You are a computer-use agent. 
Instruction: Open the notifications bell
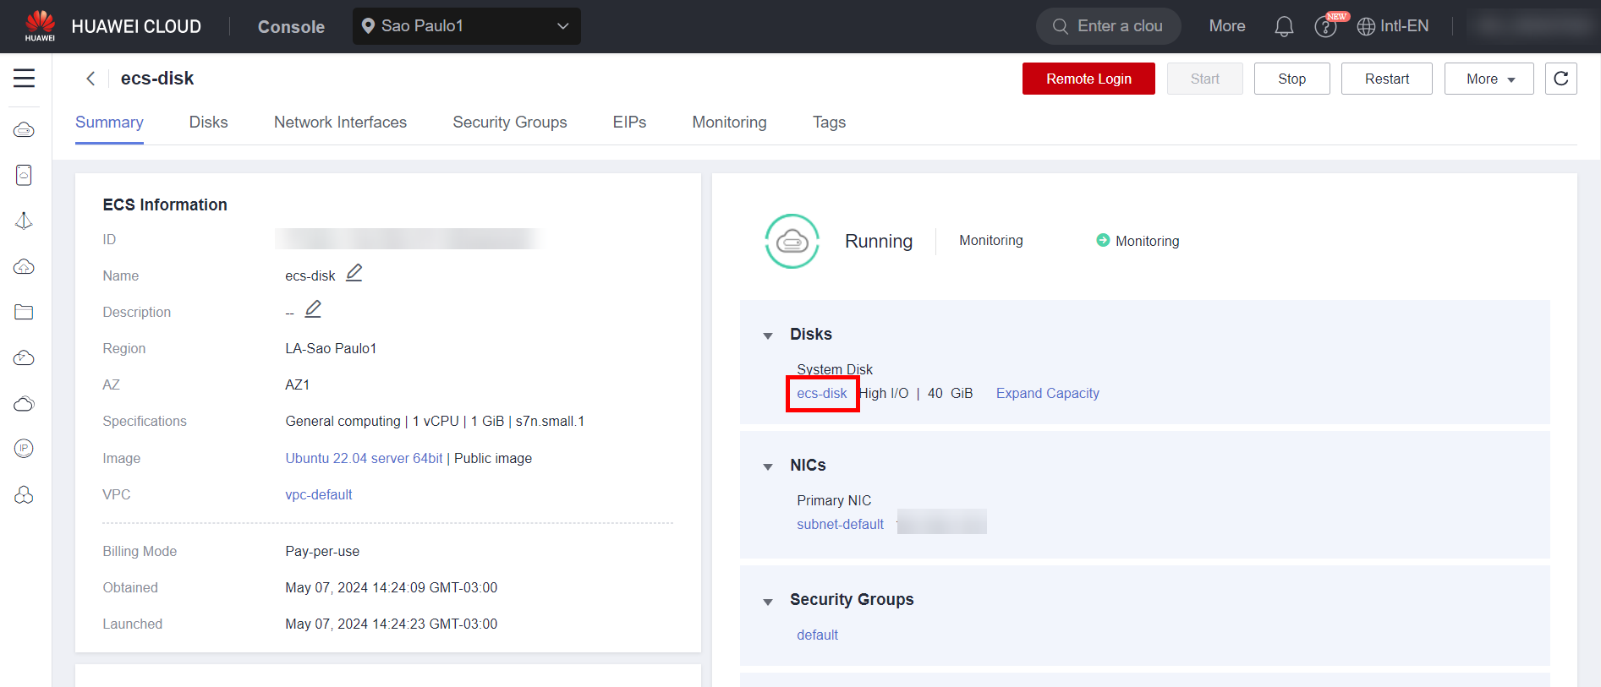[1283, 27]
